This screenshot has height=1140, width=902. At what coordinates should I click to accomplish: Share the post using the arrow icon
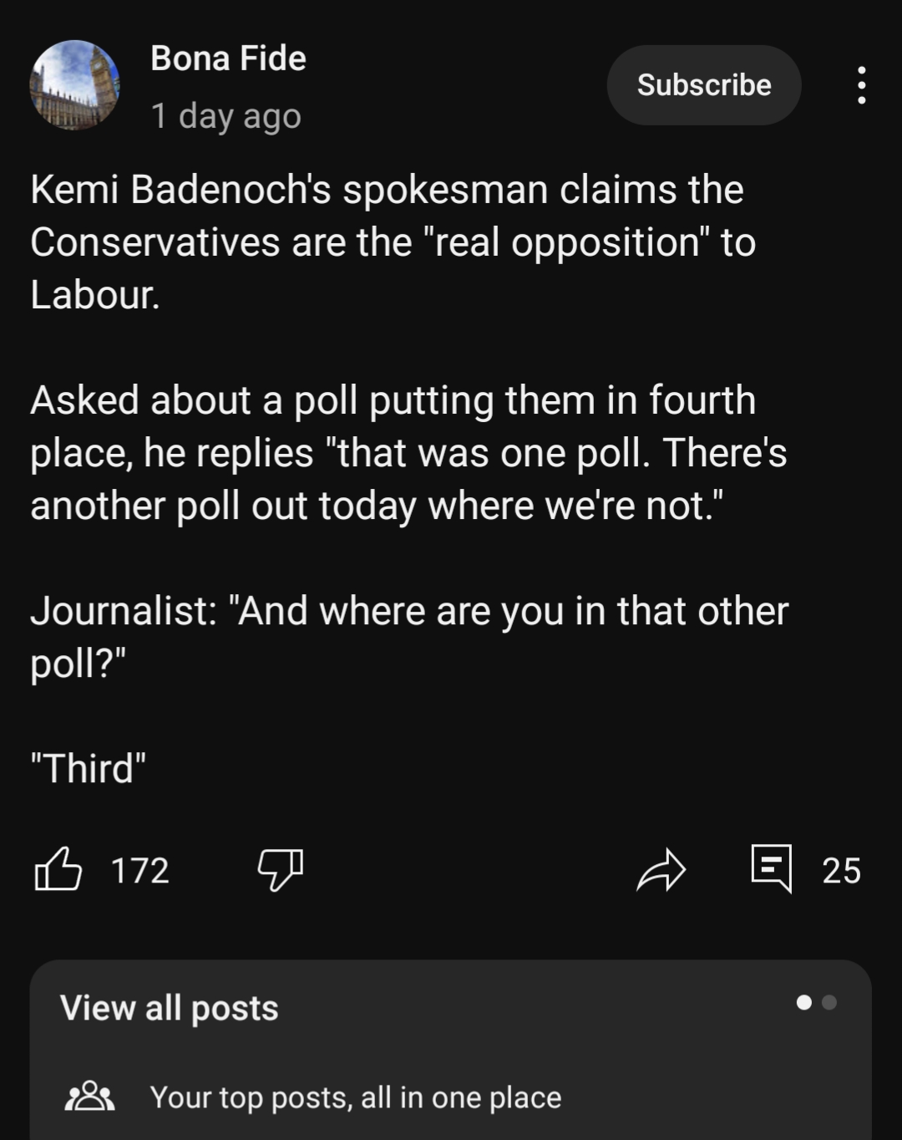coord(661,870)
